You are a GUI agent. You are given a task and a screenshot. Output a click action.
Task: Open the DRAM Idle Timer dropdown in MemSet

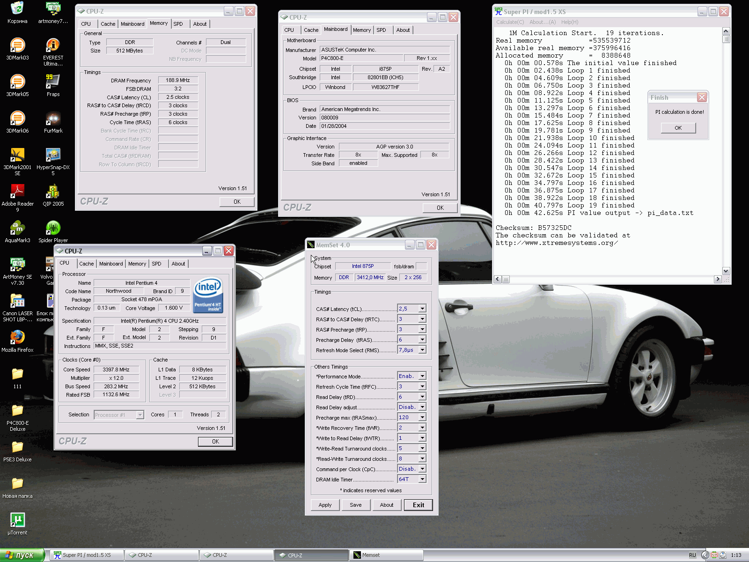pos(422,479)
